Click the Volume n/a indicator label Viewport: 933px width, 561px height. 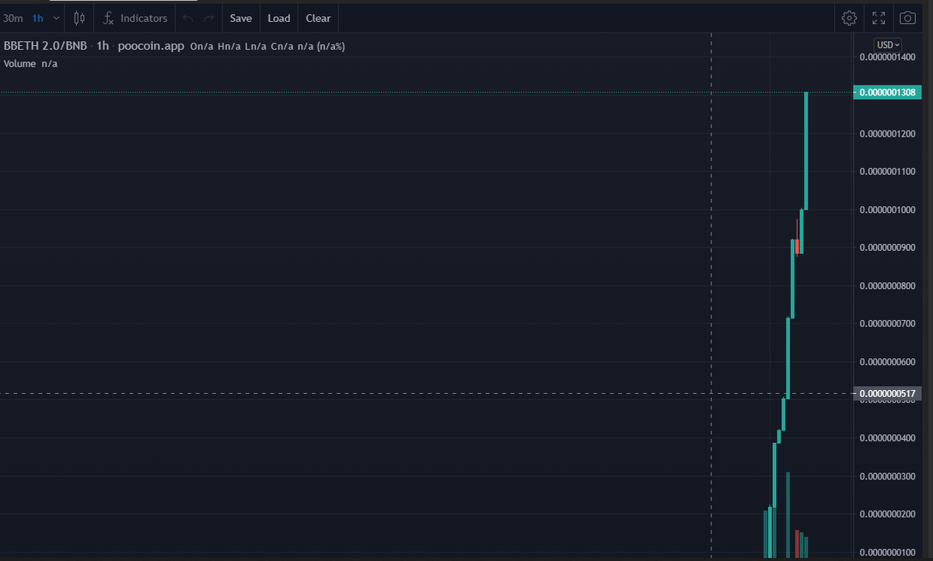(x=30, y=64)
